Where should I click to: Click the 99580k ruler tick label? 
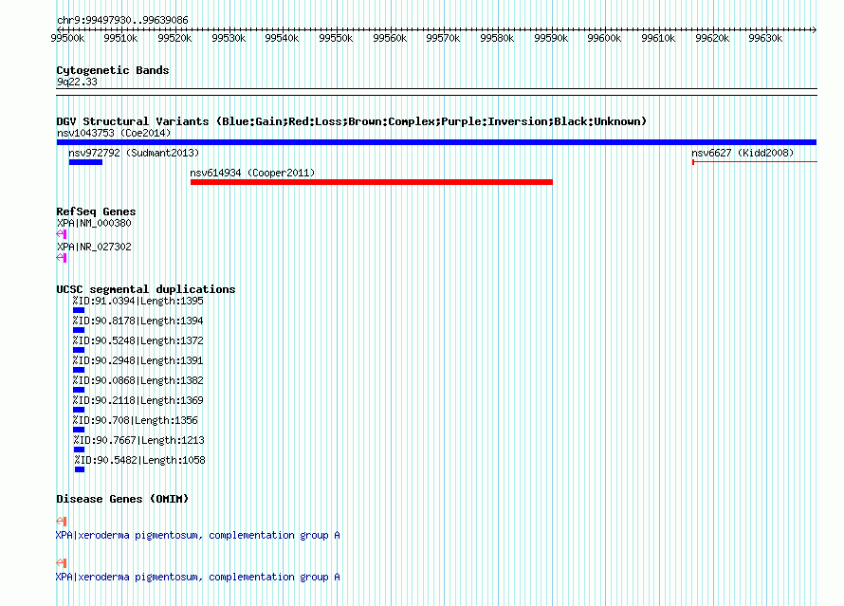click(x=497, y=38)
